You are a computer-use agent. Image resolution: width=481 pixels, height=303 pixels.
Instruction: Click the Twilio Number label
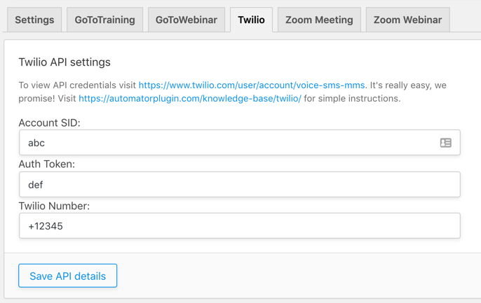(54, 206)
